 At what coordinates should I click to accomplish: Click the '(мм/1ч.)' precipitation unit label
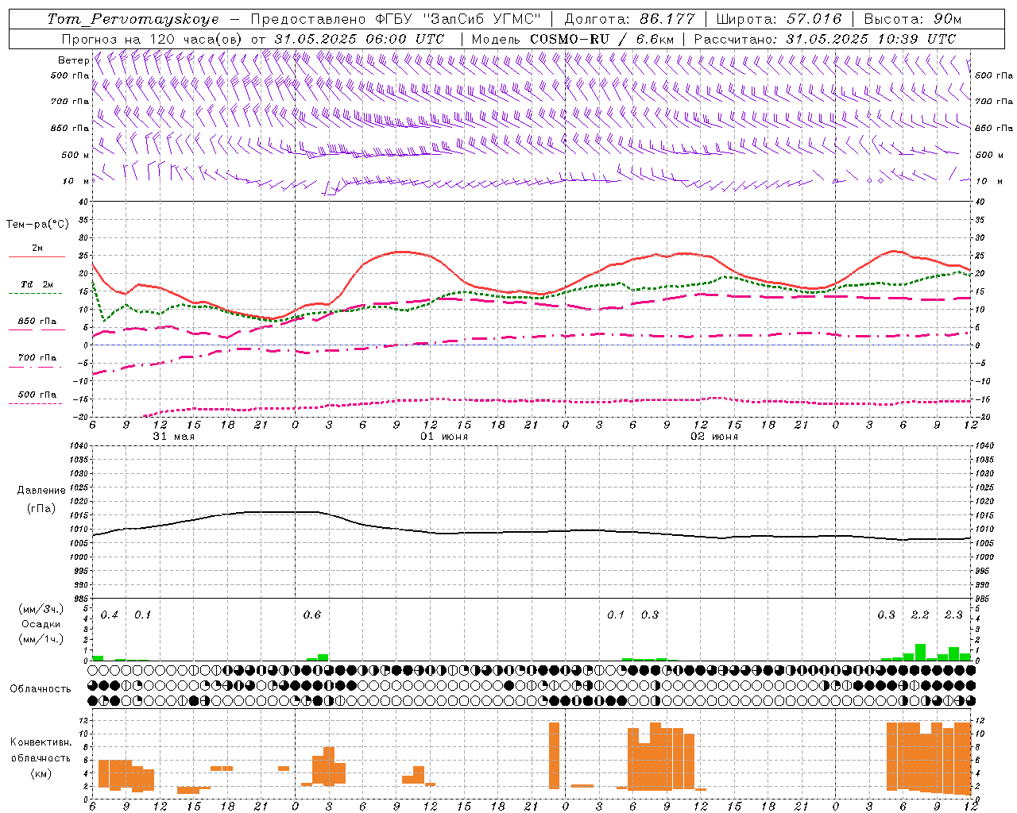[x=41, y=638]
